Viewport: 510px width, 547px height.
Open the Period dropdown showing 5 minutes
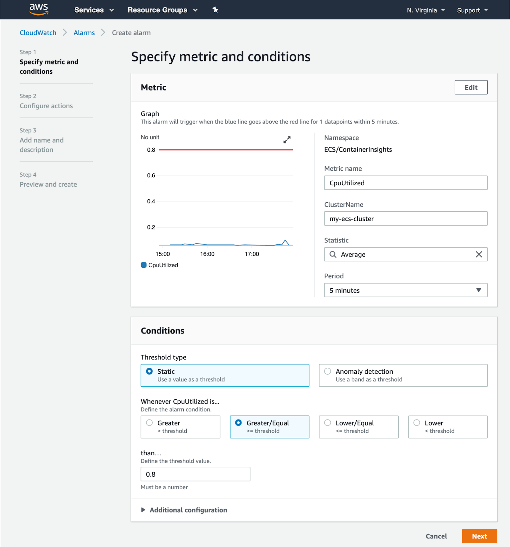405,290
